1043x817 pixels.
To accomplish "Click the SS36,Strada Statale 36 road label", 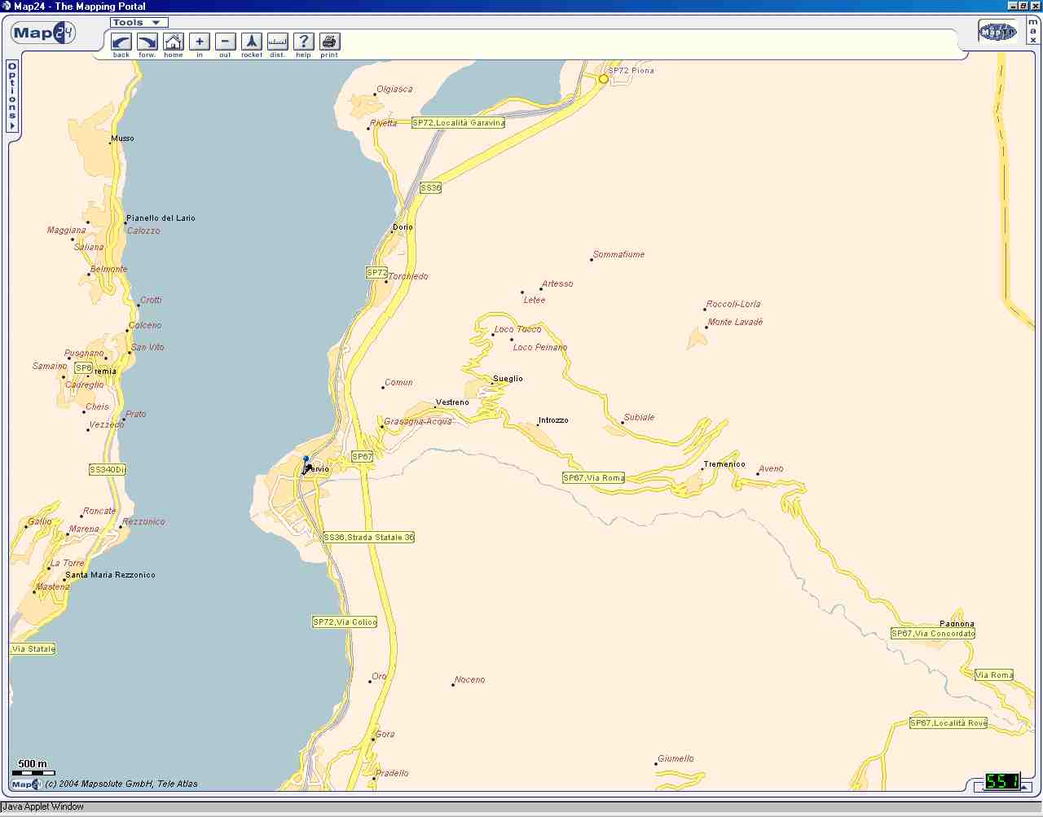I will click(x=369, y=538).
